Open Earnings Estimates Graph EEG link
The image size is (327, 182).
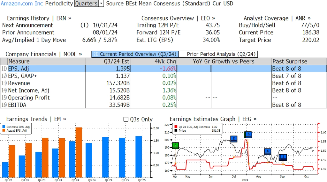[213, 119]
